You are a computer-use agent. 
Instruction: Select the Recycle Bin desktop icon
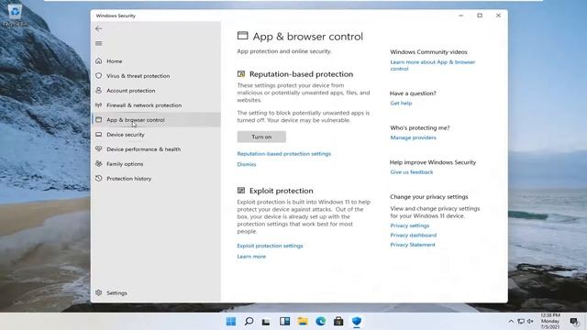[15, 16]
